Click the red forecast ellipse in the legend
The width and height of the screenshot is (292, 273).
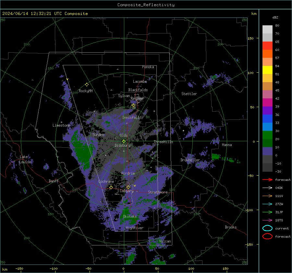point(267,236)
